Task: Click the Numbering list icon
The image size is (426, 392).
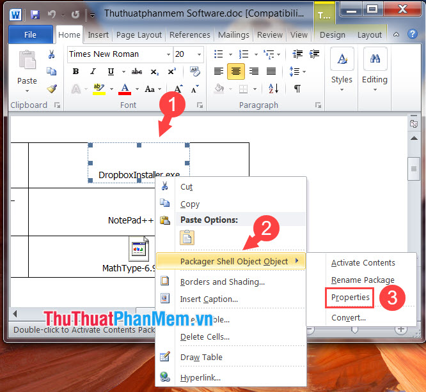Action: (244, 54)
